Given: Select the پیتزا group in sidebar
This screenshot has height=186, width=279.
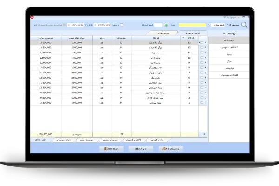Looking at the screenshot, I should coord(229,54).
